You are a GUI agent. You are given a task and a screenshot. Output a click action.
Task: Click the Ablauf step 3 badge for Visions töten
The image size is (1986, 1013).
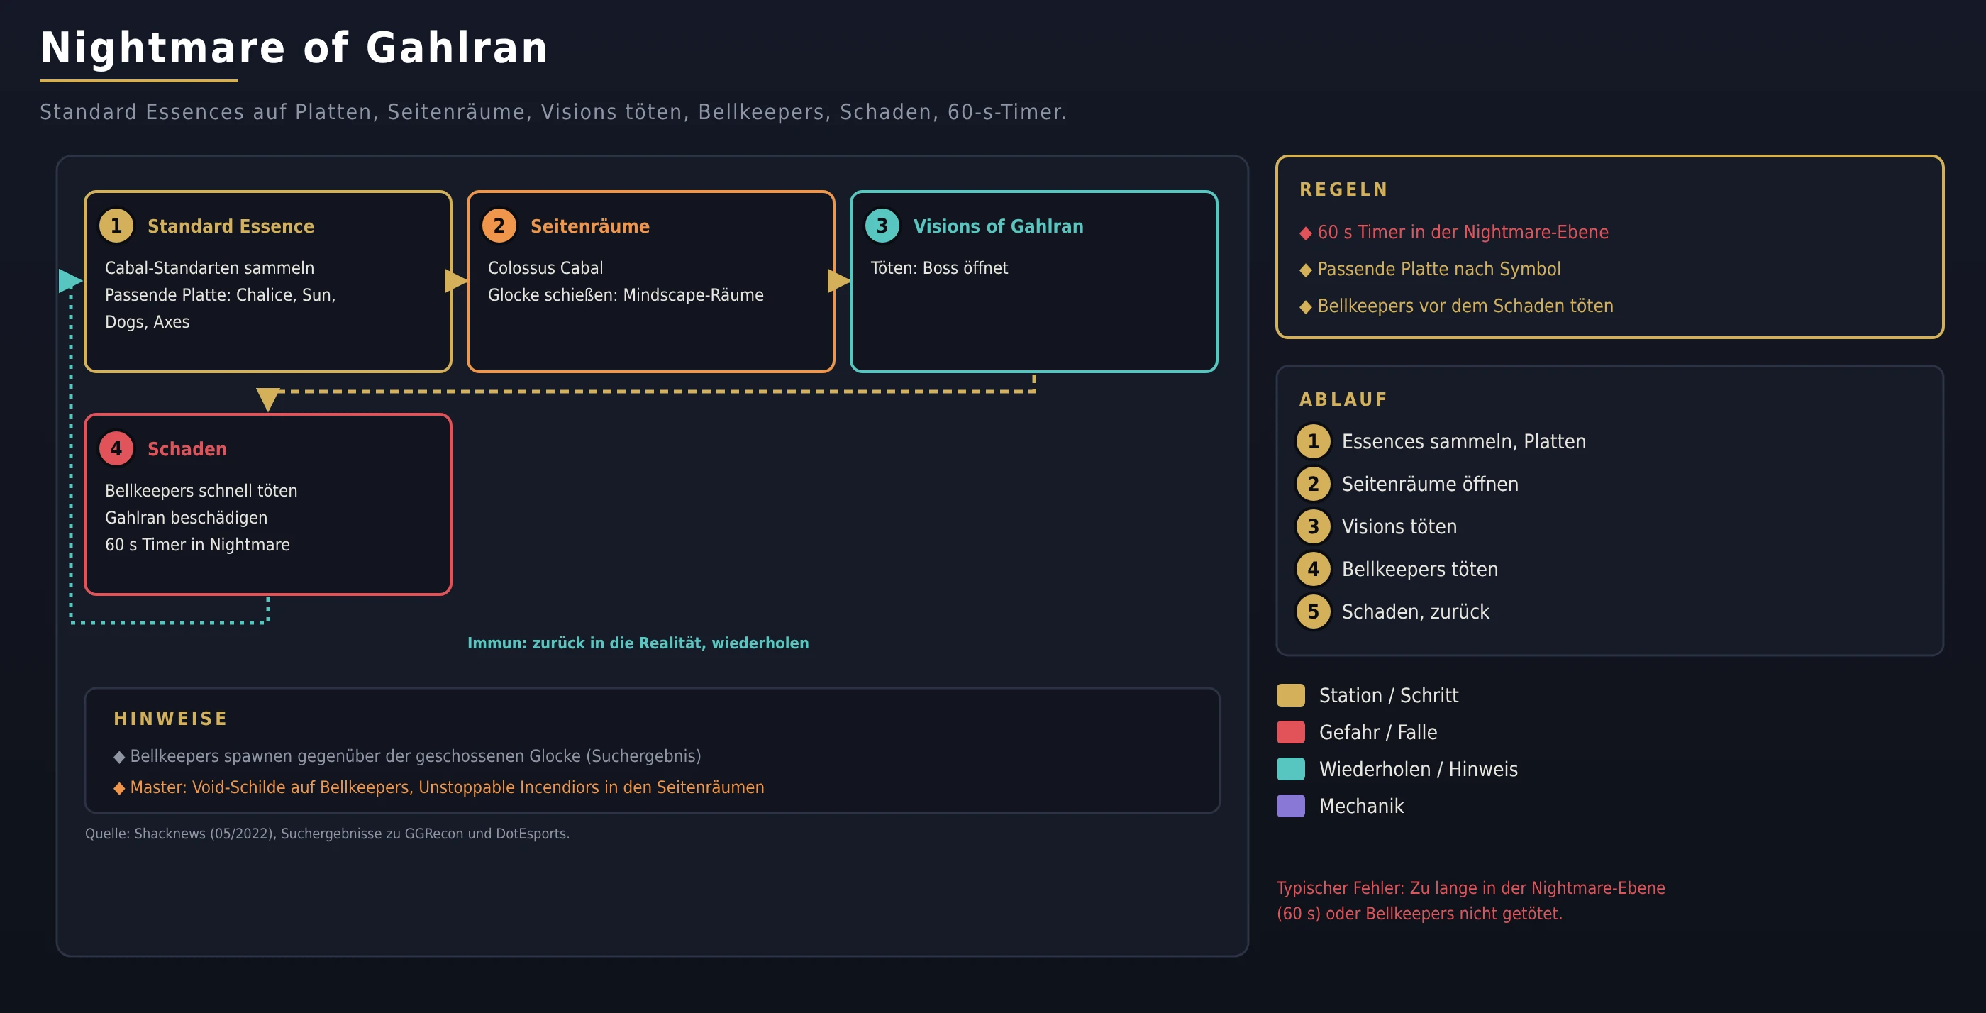point(1314,526)
